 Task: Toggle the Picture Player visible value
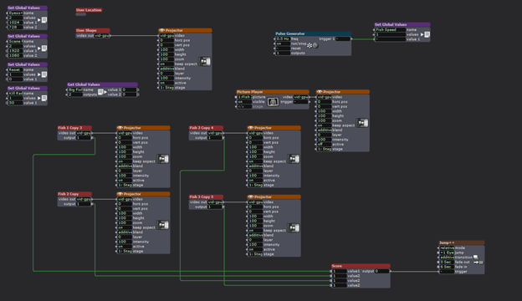[244, 102]
